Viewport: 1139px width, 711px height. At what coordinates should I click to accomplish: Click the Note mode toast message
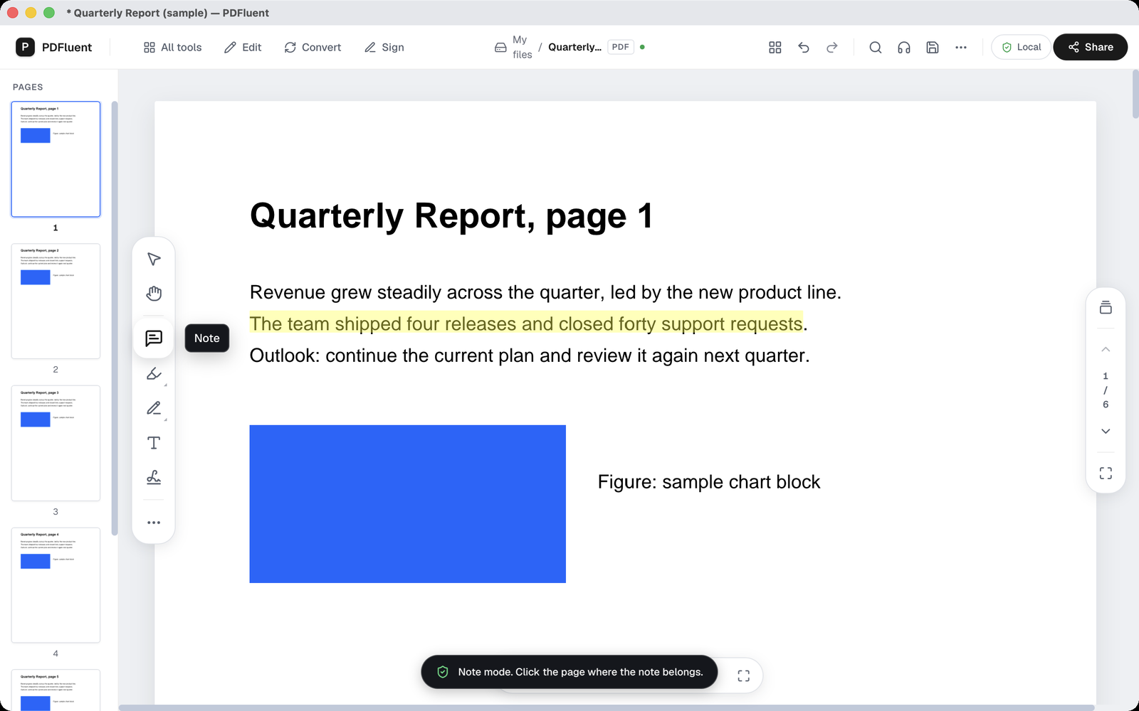pos(569,672)
